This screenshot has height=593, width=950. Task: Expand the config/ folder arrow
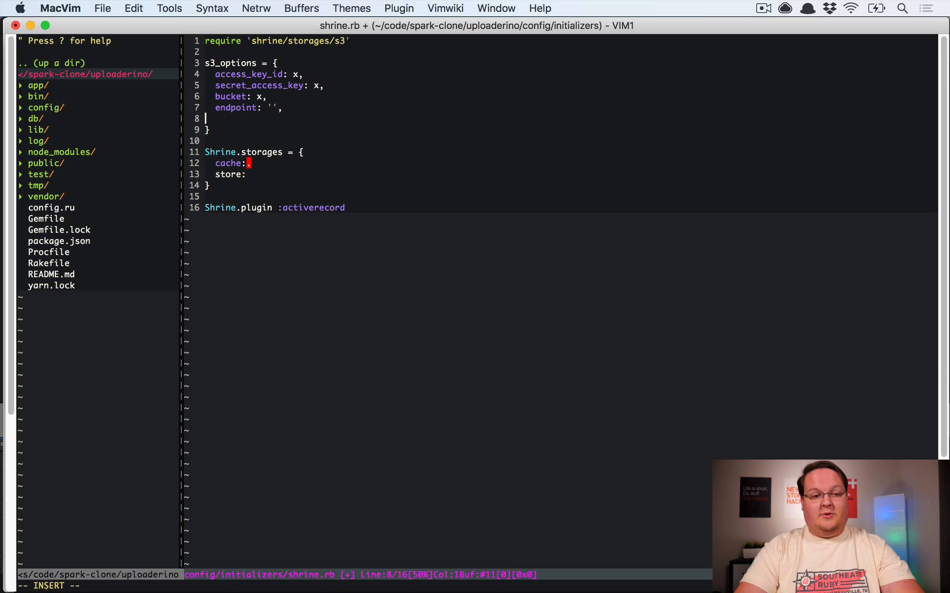tap(21, 108)
